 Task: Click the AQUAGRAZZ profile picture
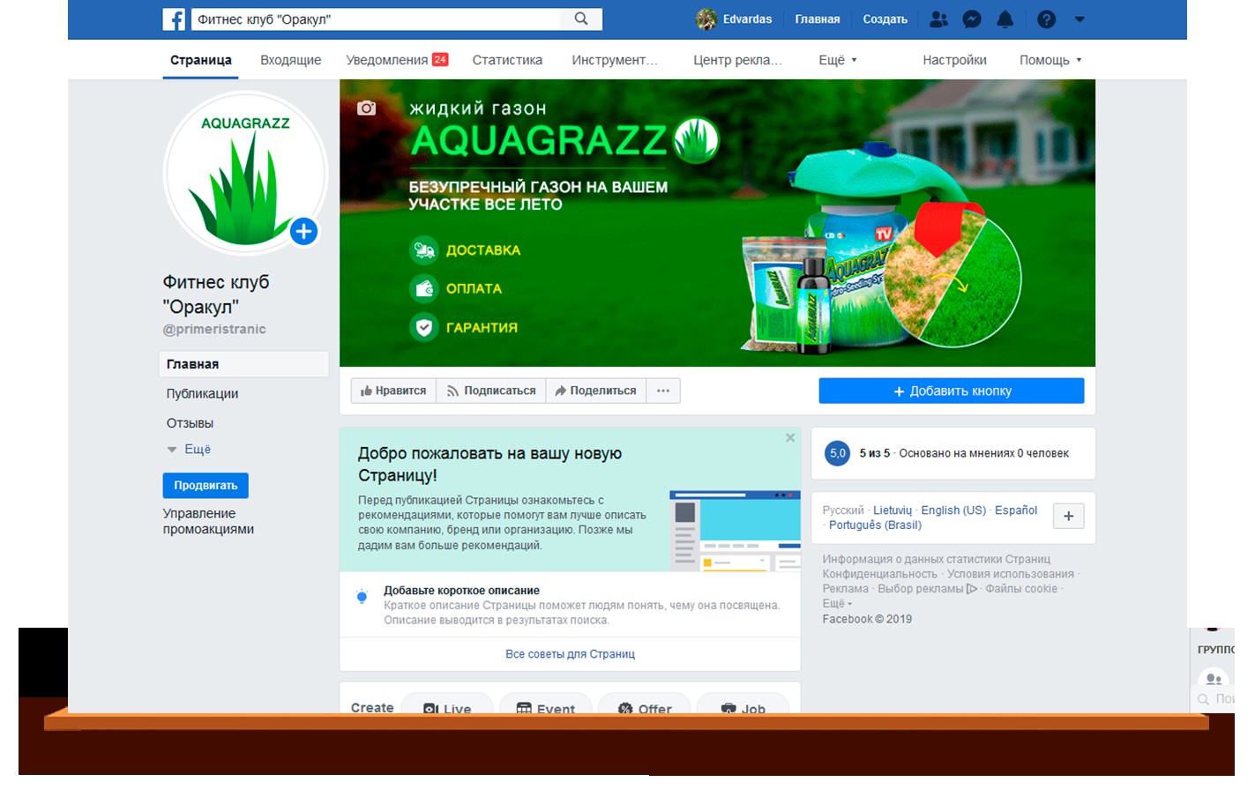[245, 174]
